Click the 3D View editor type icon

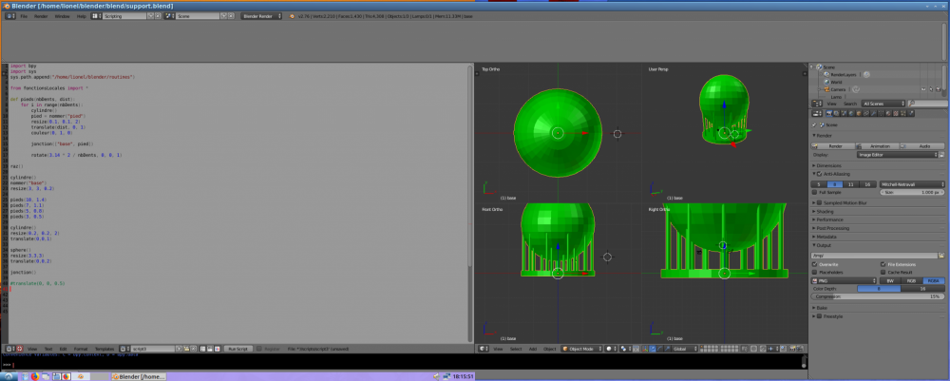[x=482, y=350]
